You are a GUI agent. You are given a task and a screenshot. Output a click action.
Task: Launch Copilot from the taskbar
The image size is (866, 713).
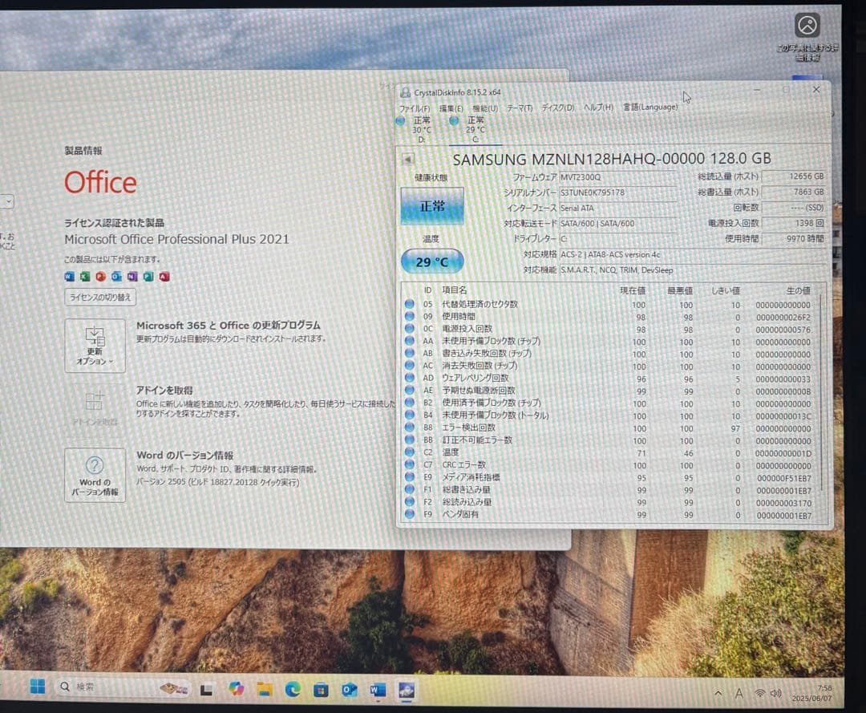click(x=235, y=688)
